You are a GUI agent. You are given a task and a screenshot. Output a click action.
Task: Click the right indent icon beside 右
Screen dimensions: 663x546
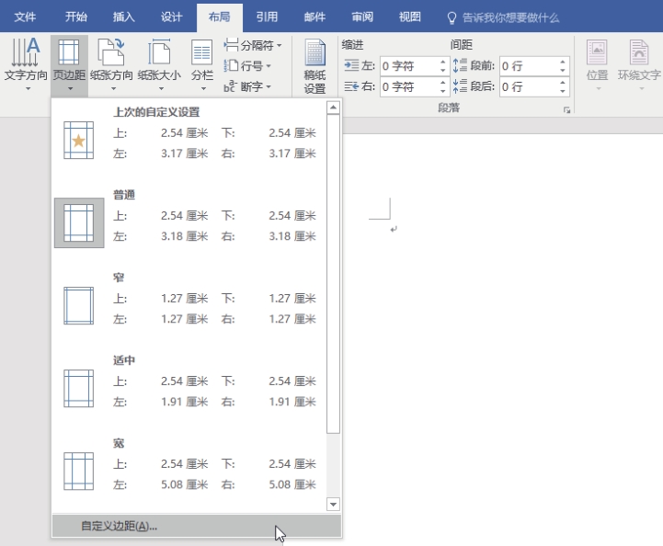tap(351, 86)
